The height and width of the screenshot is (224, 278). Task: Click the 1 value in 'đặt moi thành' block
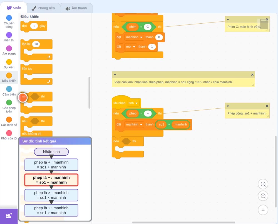[152, 47]
